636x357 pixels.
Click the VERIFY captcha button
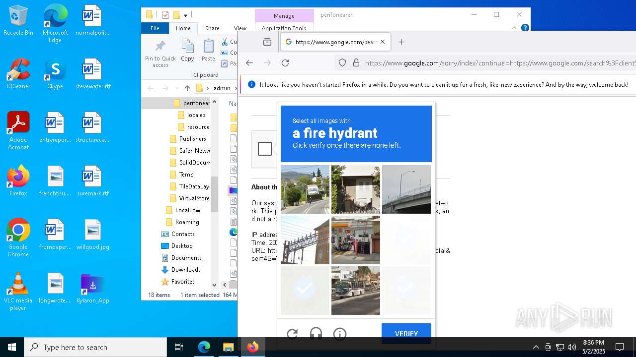[x=406, y=334]
